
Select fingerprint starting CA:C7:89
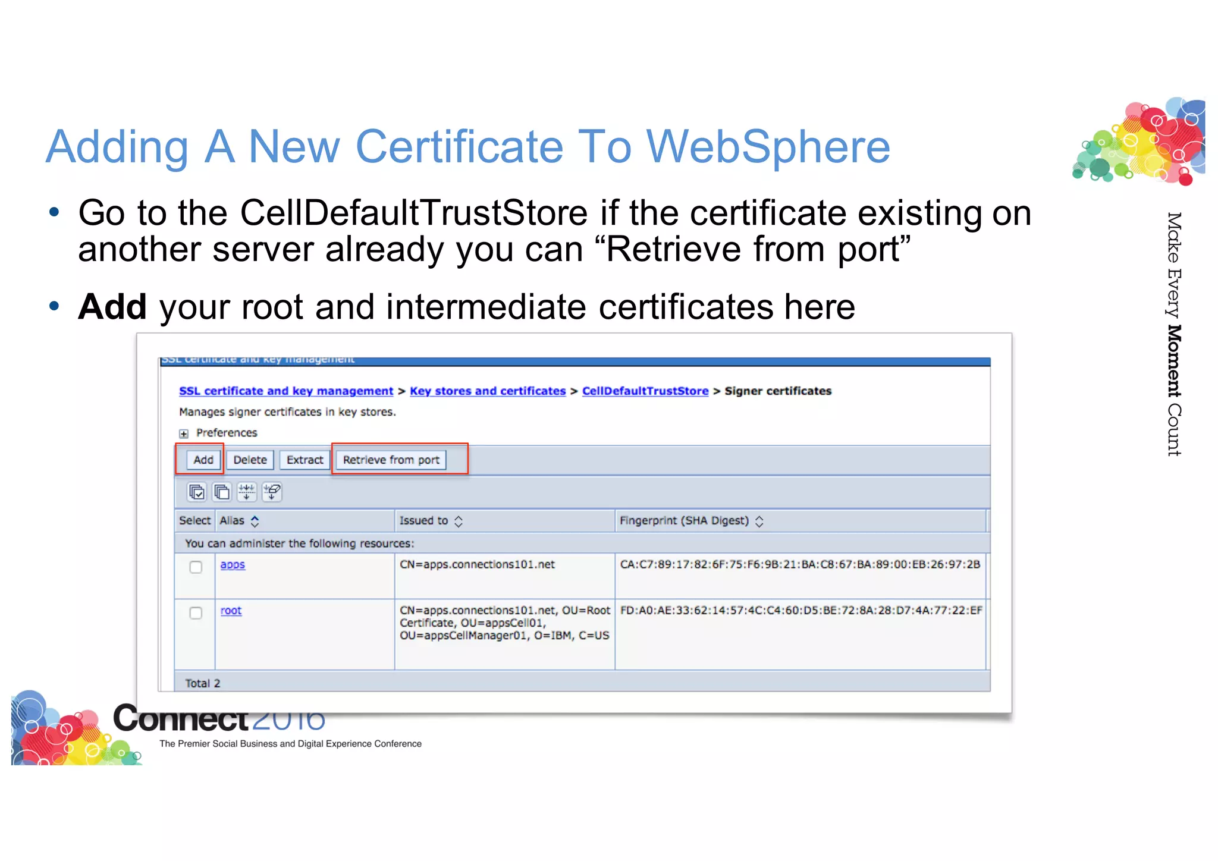pos(800,564)
